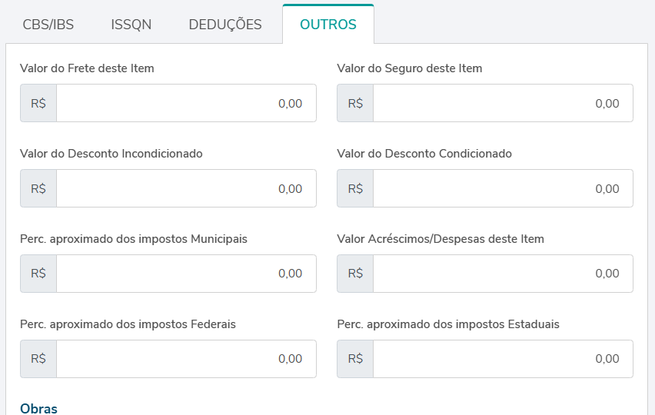Click the R$ prefix of the Frete field
Viewport: 655px width, 415px height.
[38, 104]
